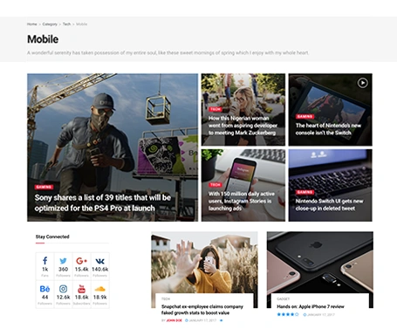Open the Twitter social counter icon

click(x=63, y=261)
